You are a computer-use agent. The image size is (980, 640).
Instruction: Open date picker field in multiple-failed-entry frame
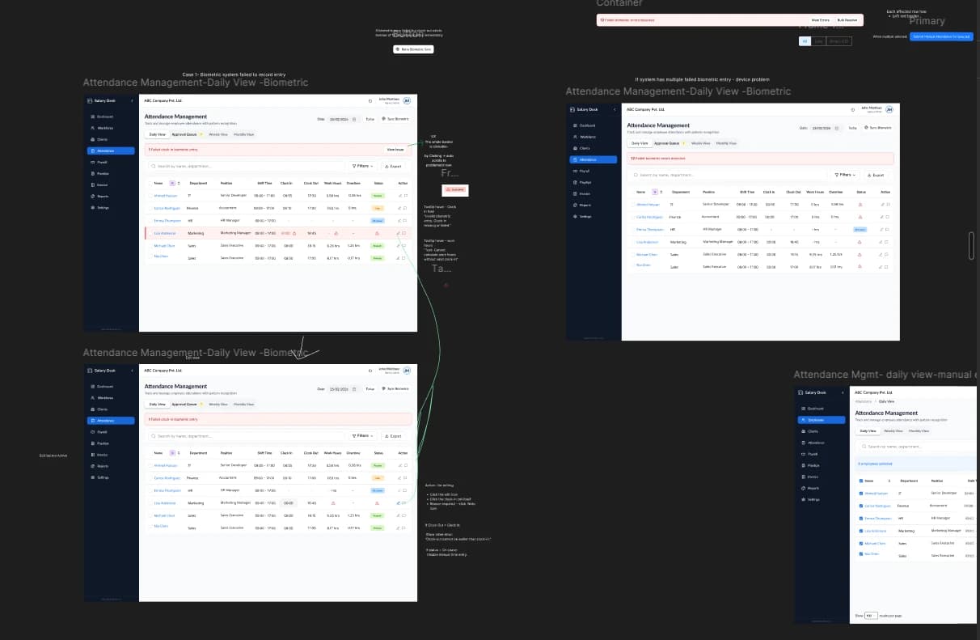coord(826,128)
